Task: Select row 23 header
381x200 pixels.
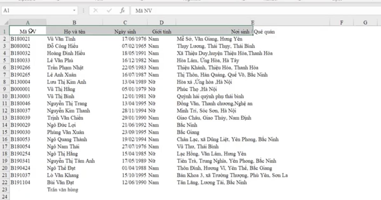Action: [x=4, y=190]
